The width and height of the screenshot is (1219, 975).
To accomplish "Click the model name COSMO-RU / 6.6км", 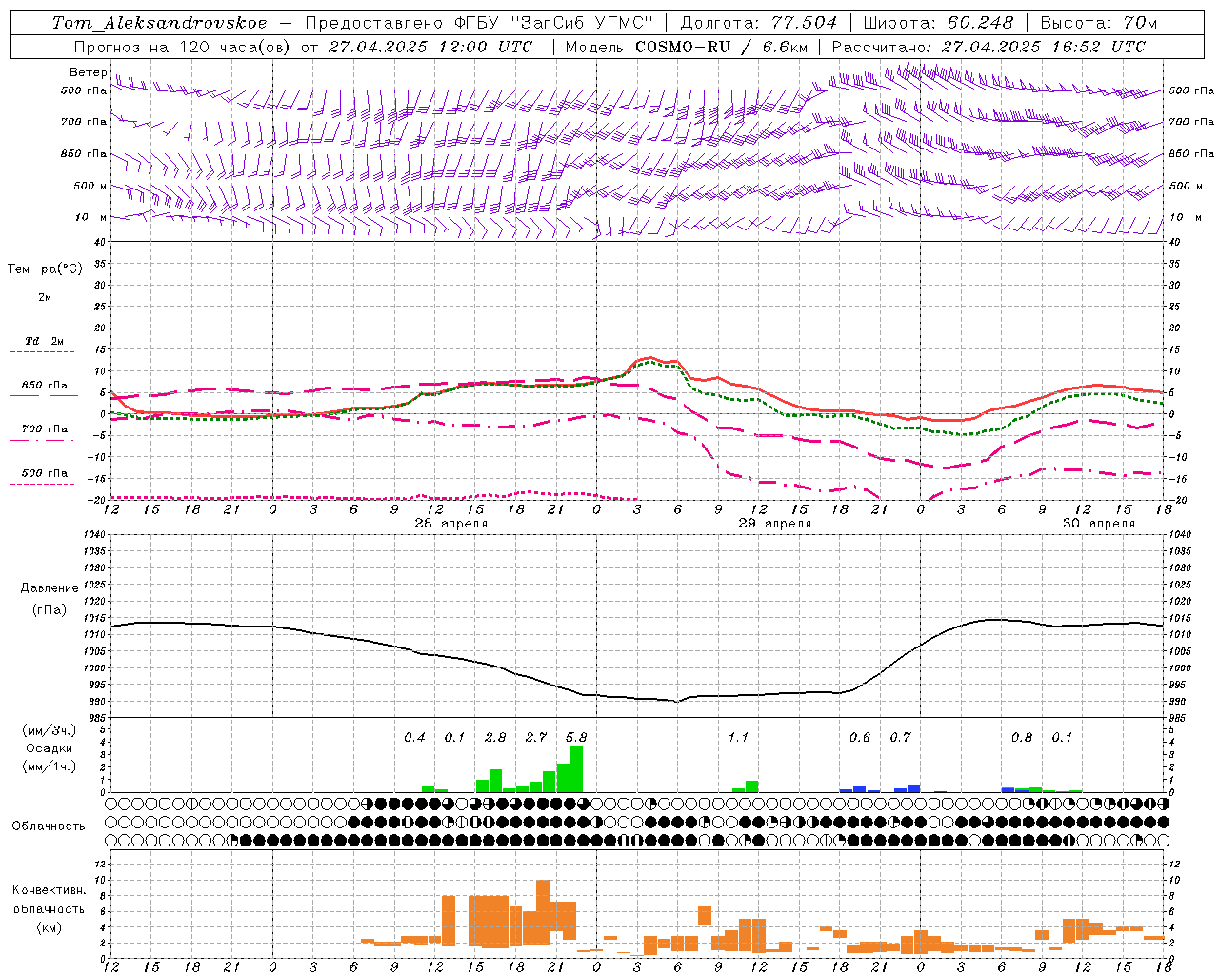I will 722,47.
